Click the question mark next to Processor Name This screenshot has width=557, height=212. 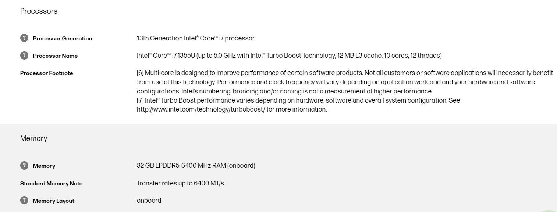click(24, 55)
